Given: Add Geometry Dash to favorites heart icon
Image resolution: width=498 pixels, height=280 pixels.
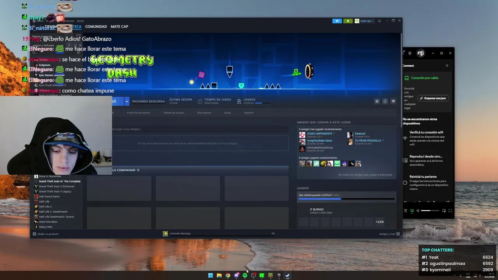Looking at the screenshot, I should tap(393, 101).
